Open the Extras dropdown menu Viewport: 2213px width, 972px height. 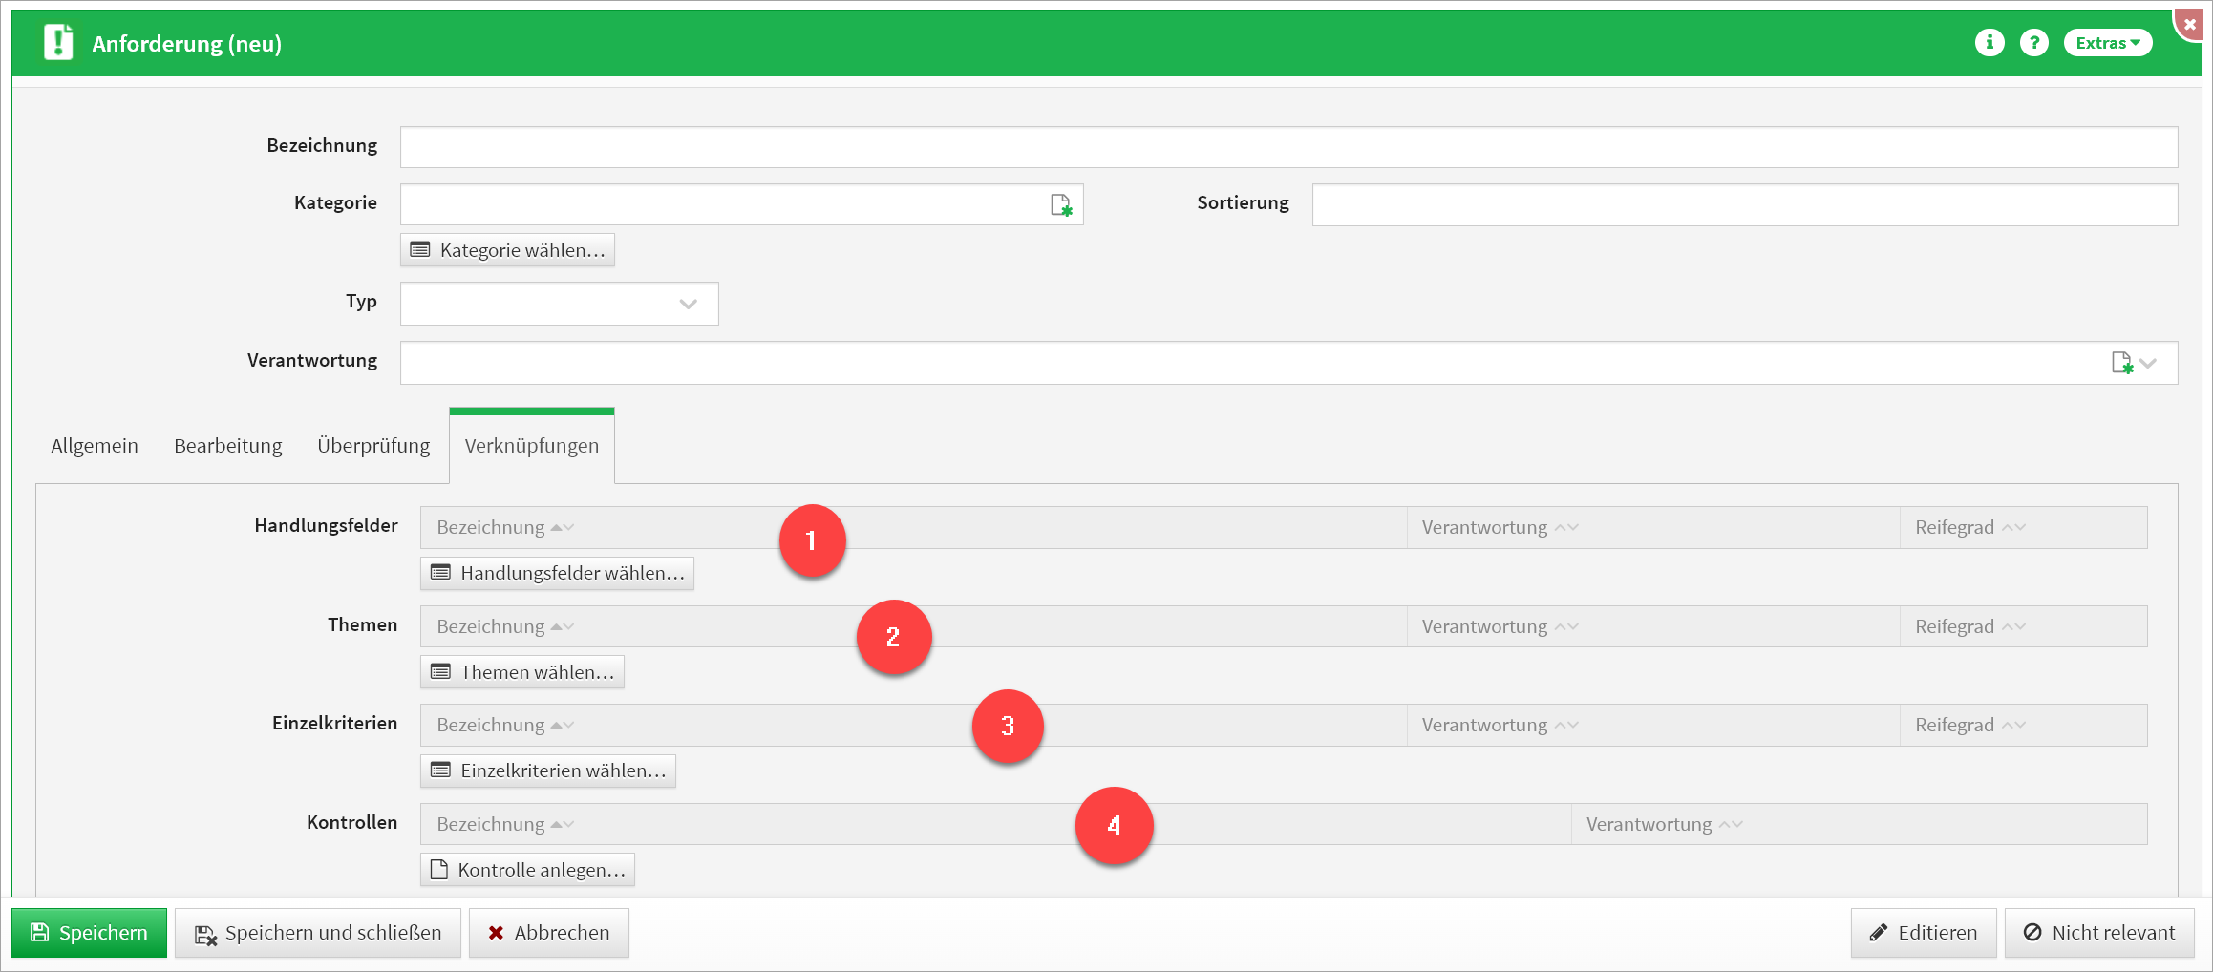pos(2107,43)
